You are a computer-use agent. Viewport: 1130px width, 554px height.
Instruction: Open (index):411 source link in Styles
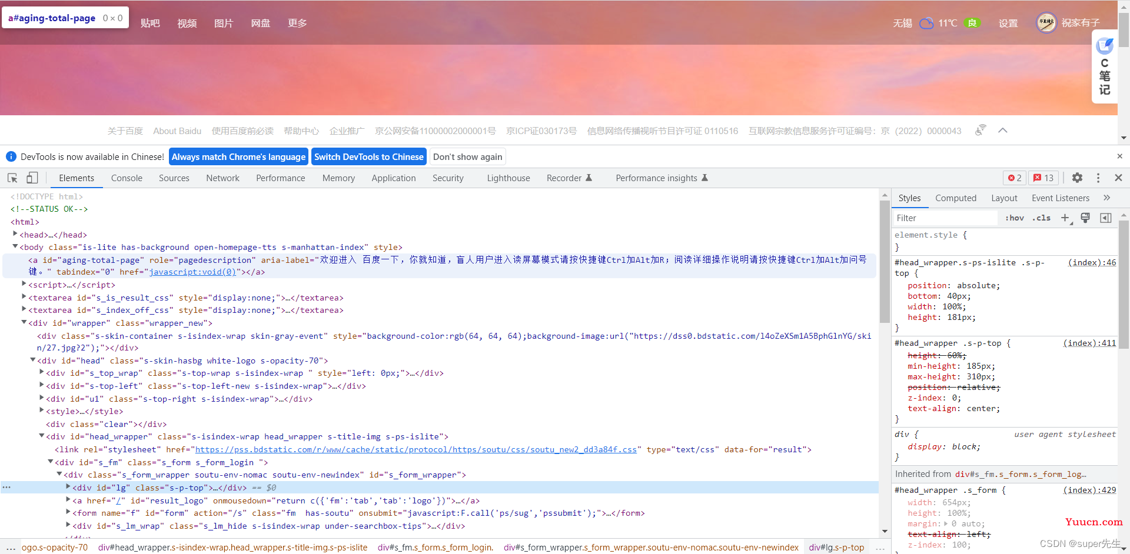[1089, 343]
